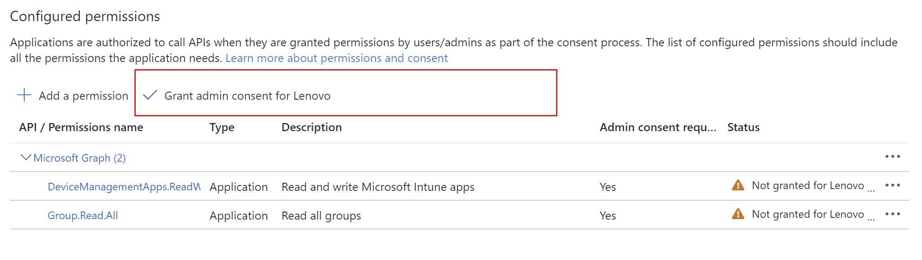The width and height of the screenshot is (922, 260).
Task: Click the warning icon in the DeviceManagementApps row
Action: point(738,185)
